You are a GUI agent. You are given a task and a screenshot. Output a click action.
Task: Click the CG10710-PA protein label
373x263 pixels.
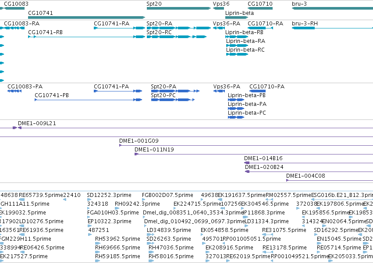pyautogui.click(x=267, y=87)
